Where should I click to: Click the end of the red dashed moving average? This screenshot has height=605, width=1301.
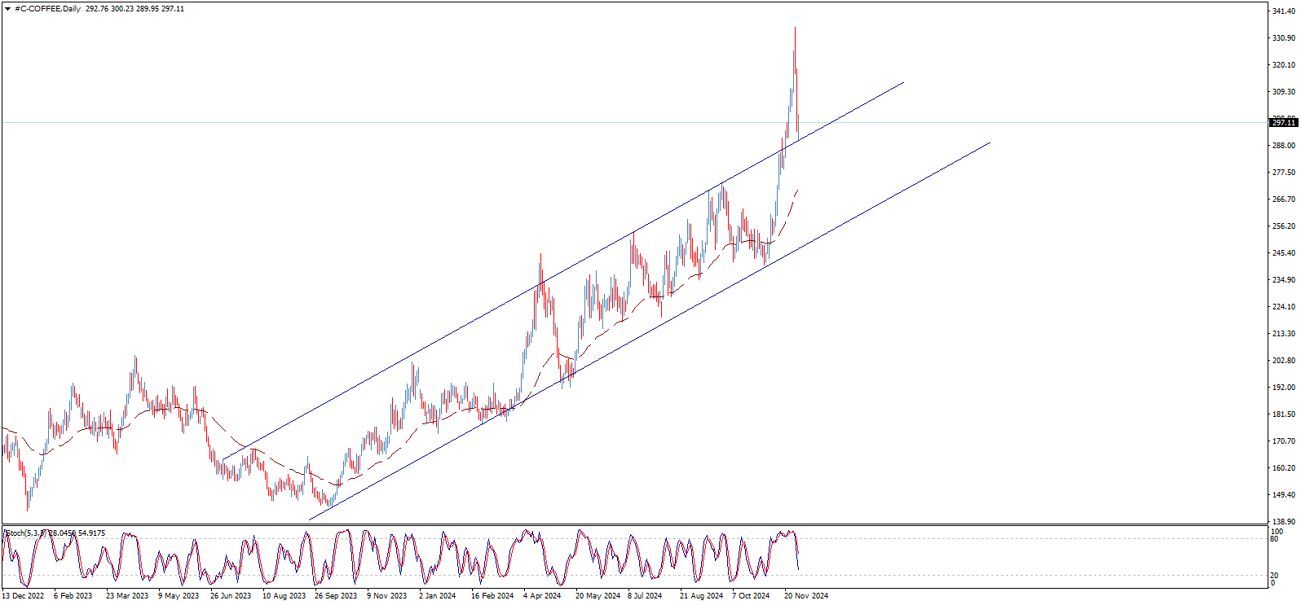[797, 190]
